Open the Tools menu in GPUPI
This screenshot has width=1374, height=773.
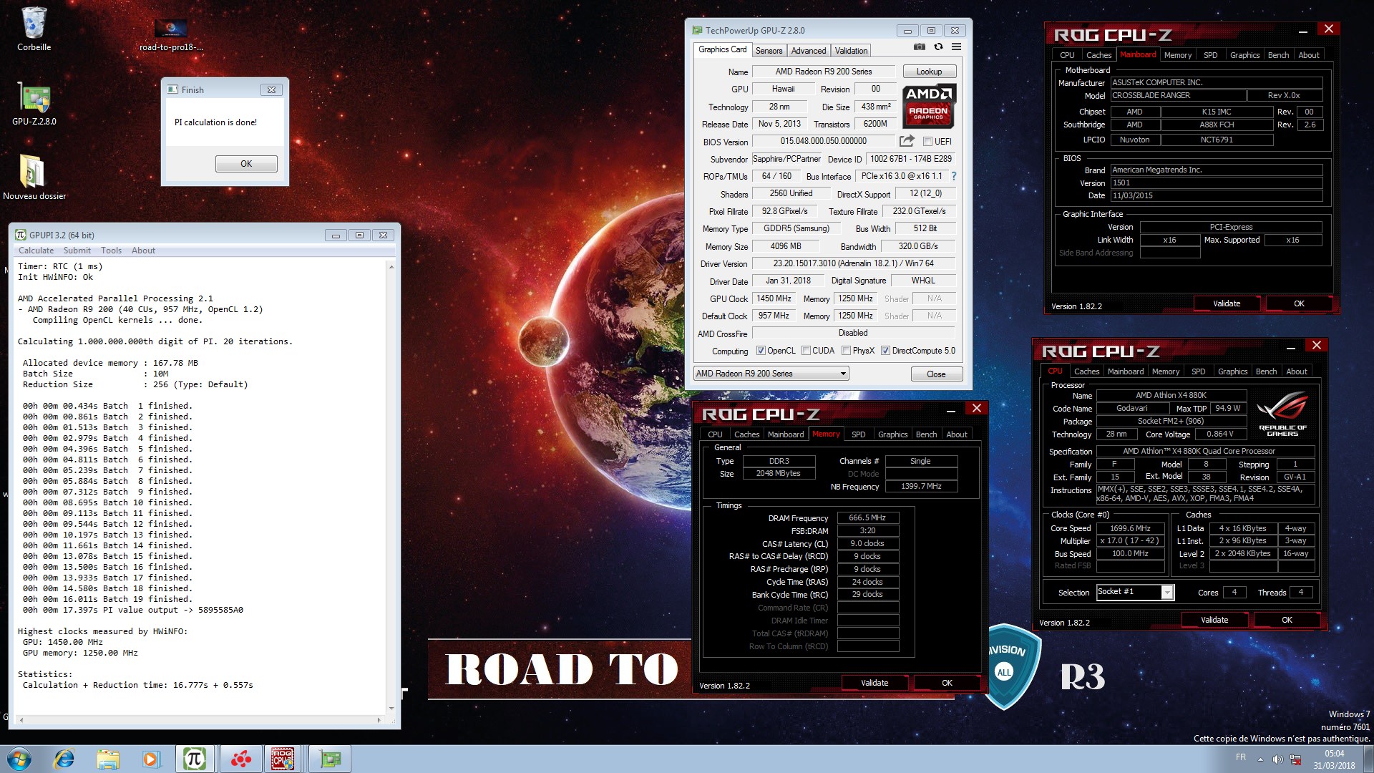click(x=111, y=251)
